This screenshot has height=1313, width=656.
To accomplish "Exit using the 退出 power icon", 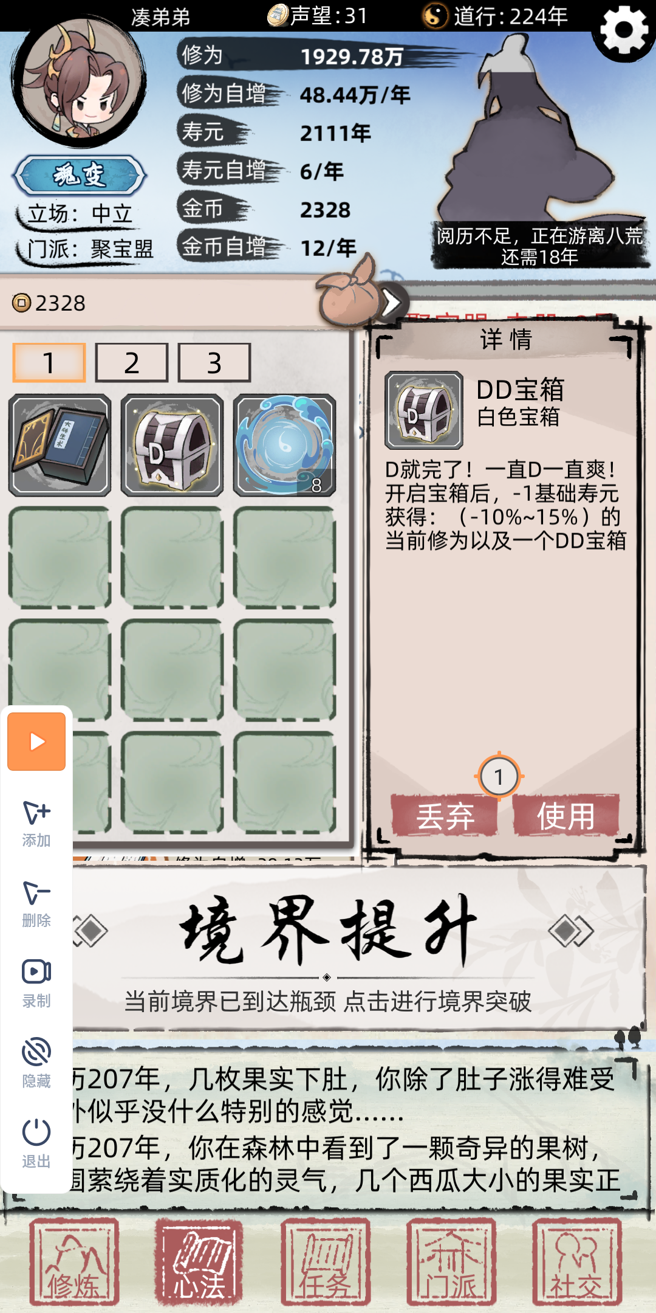I will click(36, 1144).
